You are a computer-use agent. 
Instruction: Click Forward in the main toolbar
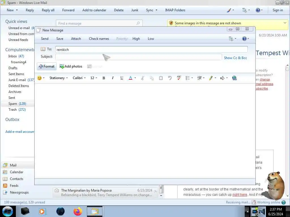click(x=68, y=10)
